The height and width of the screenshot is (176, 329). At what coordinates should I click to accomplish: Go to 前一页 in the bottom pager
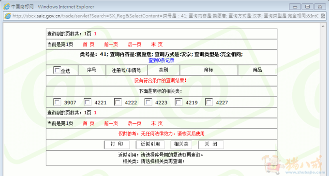click(x=111, y=123)
